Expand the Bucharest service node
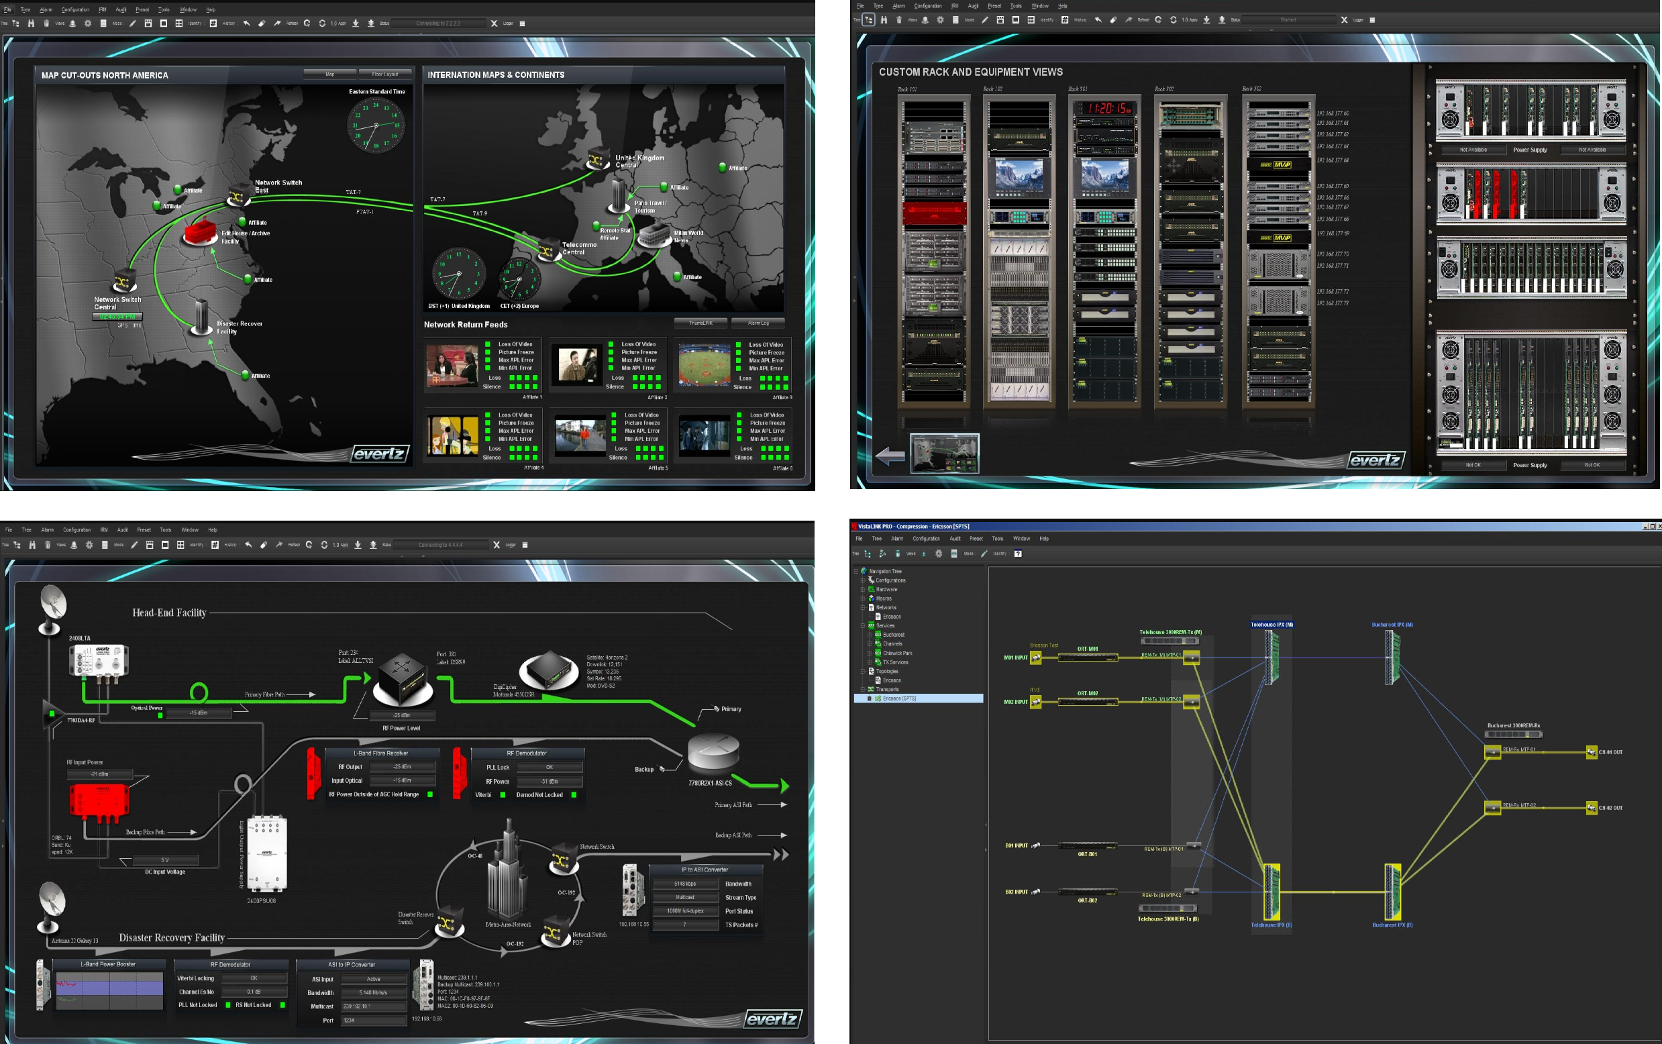 (x=870, y=635)
